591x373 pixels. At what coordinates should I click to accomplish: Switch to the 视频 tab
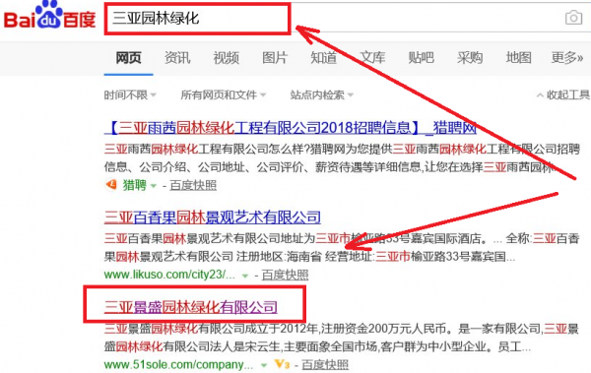[x=227, y=58]
